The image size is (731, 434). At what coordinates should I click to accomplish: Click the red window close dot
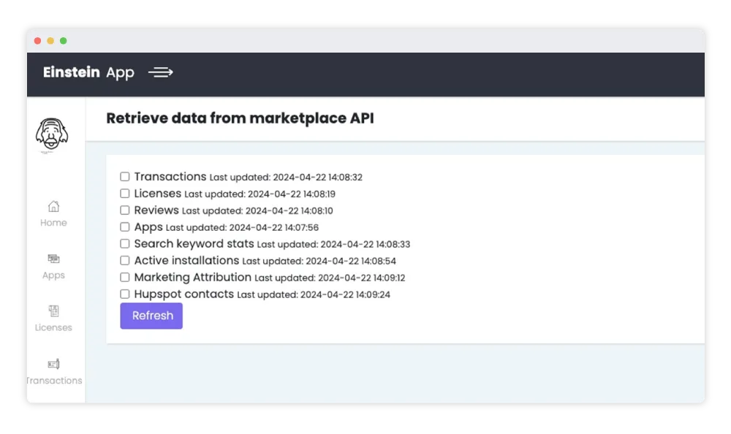pos(38,41)
